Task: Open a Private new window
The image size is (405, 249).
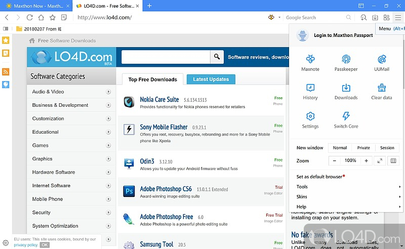Action: [363, 148]
